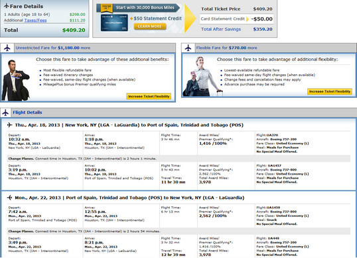Click the outbound airplane icon for Apr. 18
Image resolution: width=357 pixels, height=258 pixels.
9,125
